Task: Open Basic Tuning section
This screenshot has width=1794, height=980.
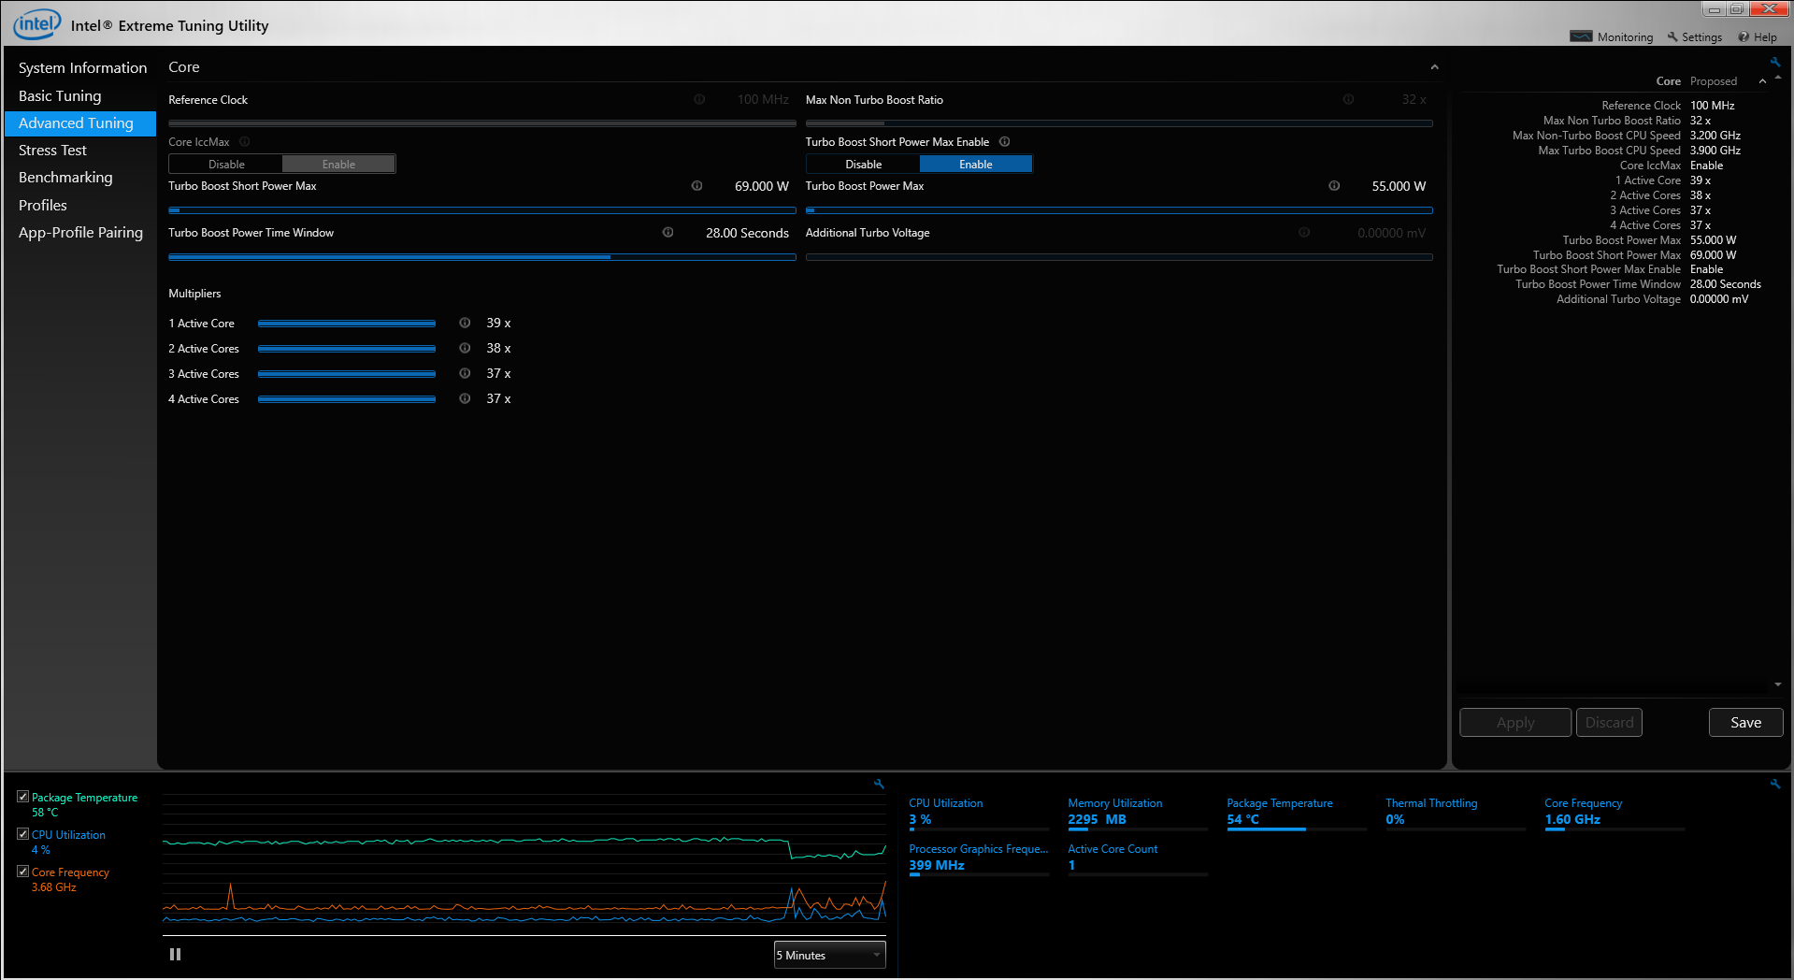Action: (x=60, y=96)
